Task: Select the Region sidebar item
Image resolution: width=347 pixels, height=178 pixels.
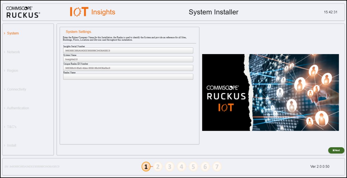Action: coord(13,71)
